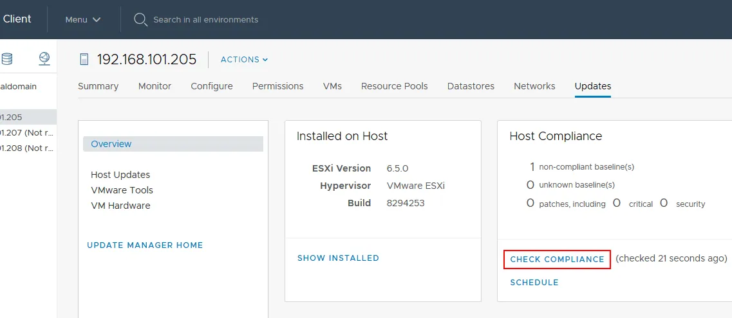Select Host Updates in left panel
The image size is (732, 318).
click(120, 175)
